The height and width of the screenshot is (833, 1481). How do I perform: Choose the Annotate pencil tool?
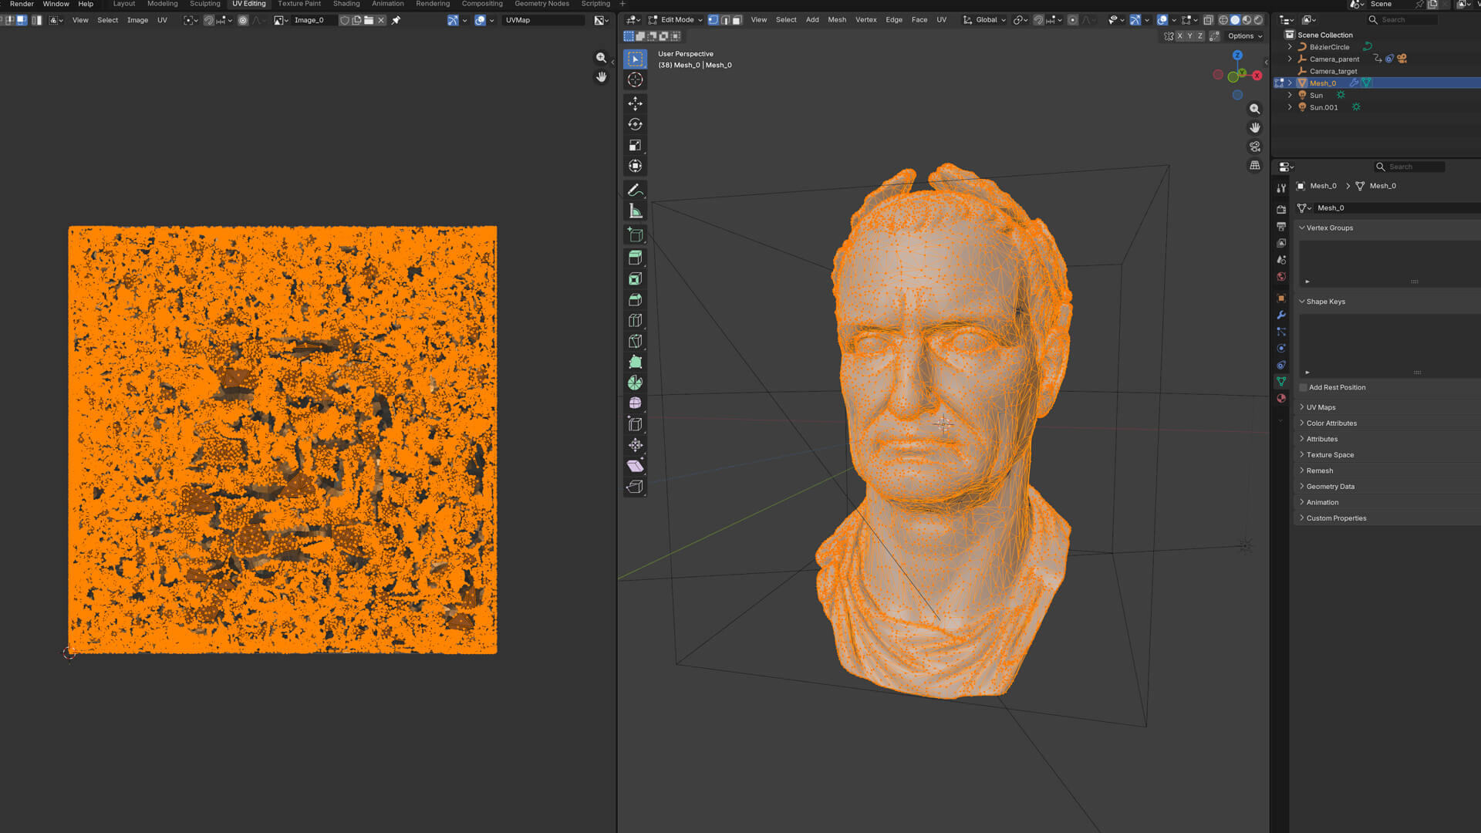[x=635, y=190]
